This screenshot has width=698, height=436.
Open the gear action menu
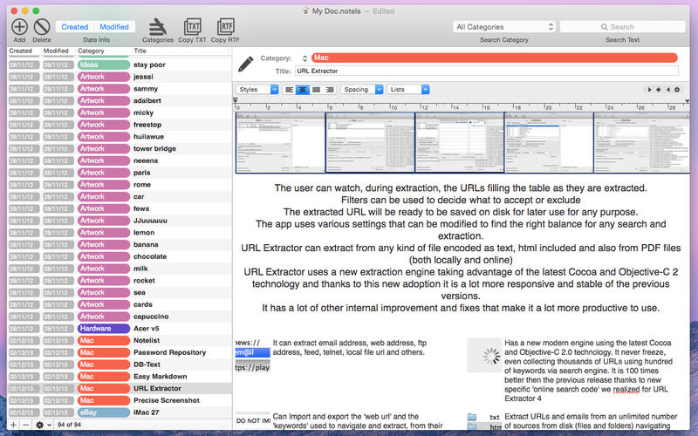click(x=43, y=425)
